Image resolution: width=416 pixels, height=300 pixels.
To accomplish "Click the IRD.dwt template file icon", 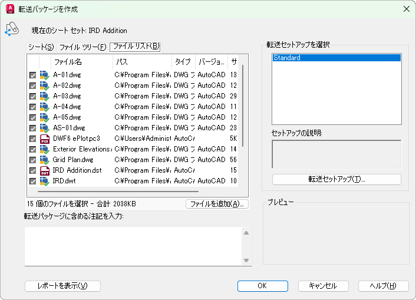I will pyautogui.click(x=44, y=181).
